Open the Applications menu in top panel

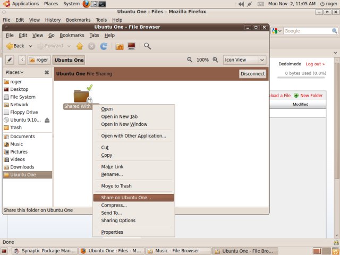pos(21,4)
